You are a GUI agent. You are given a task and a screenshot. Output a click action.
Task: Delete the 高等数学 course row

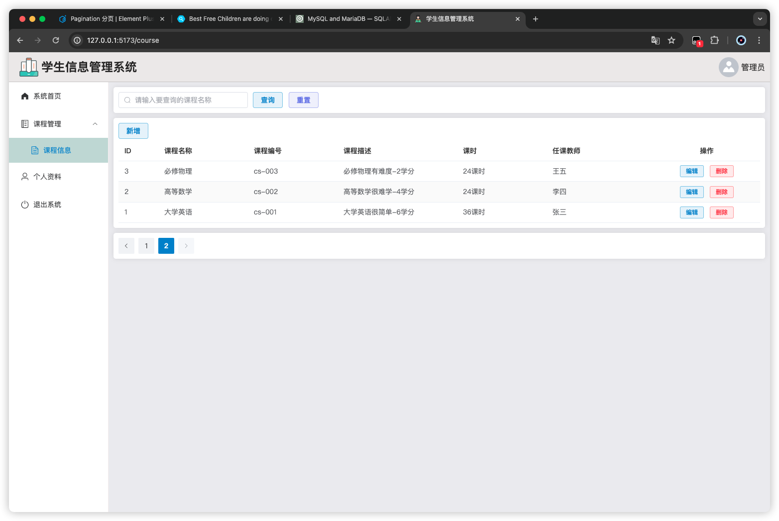coord(722,192)
